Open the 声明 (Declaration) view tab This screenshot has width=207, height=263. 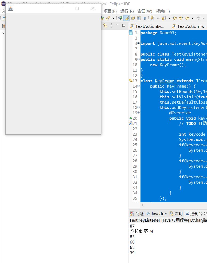tap(176, 214)
